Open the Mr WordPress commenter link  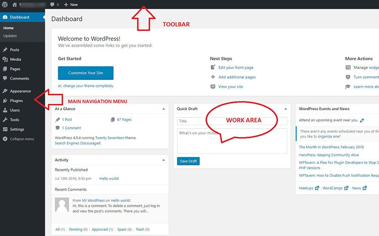tap(93, 200)
